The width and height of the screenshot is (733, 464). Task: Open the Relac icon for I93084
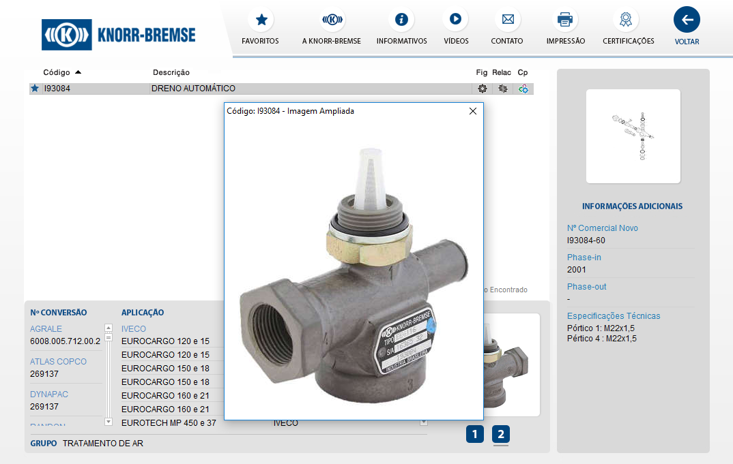coord(503,89)
